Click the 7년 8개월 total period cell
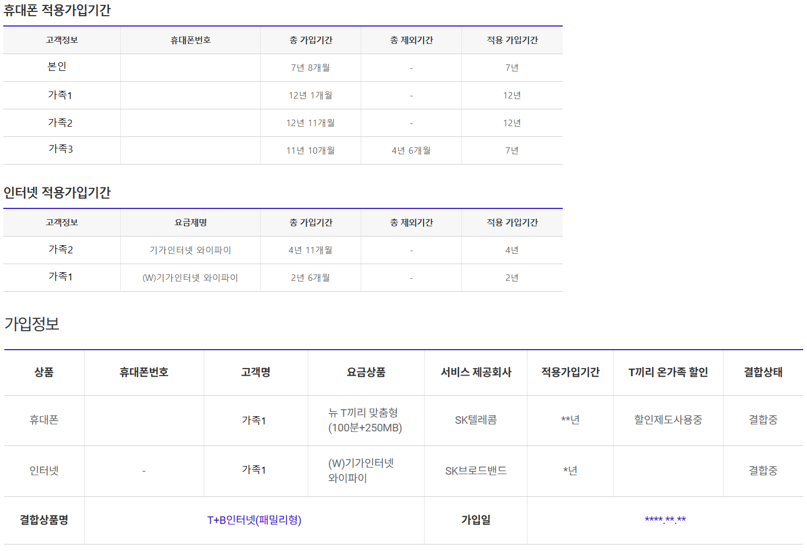Screen dimensions: 807x551 click(x=310, y=68)
